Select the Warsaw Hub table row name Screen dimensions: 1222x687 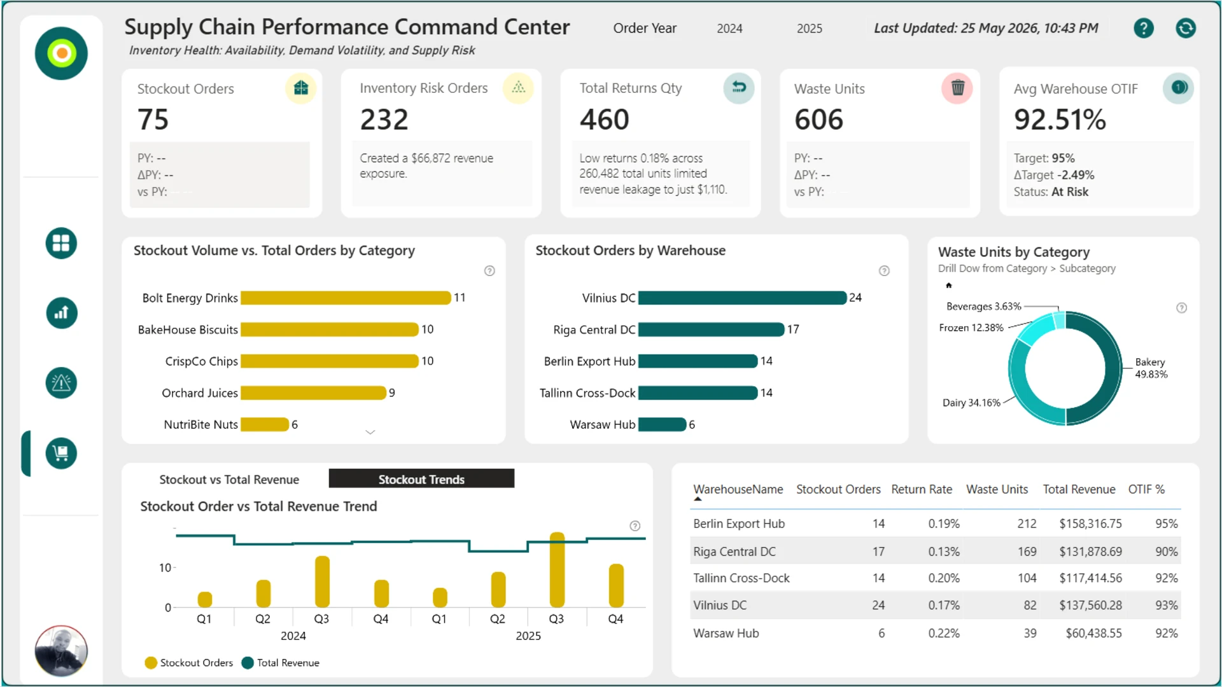click(726, 634)
